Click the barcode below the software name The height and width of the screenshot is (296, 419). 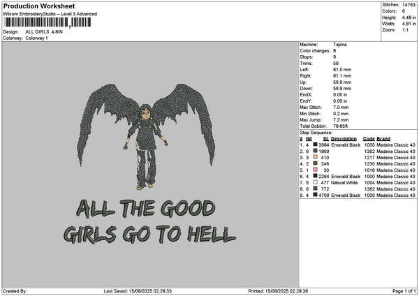pyautogui.click(x=47, y=22)
